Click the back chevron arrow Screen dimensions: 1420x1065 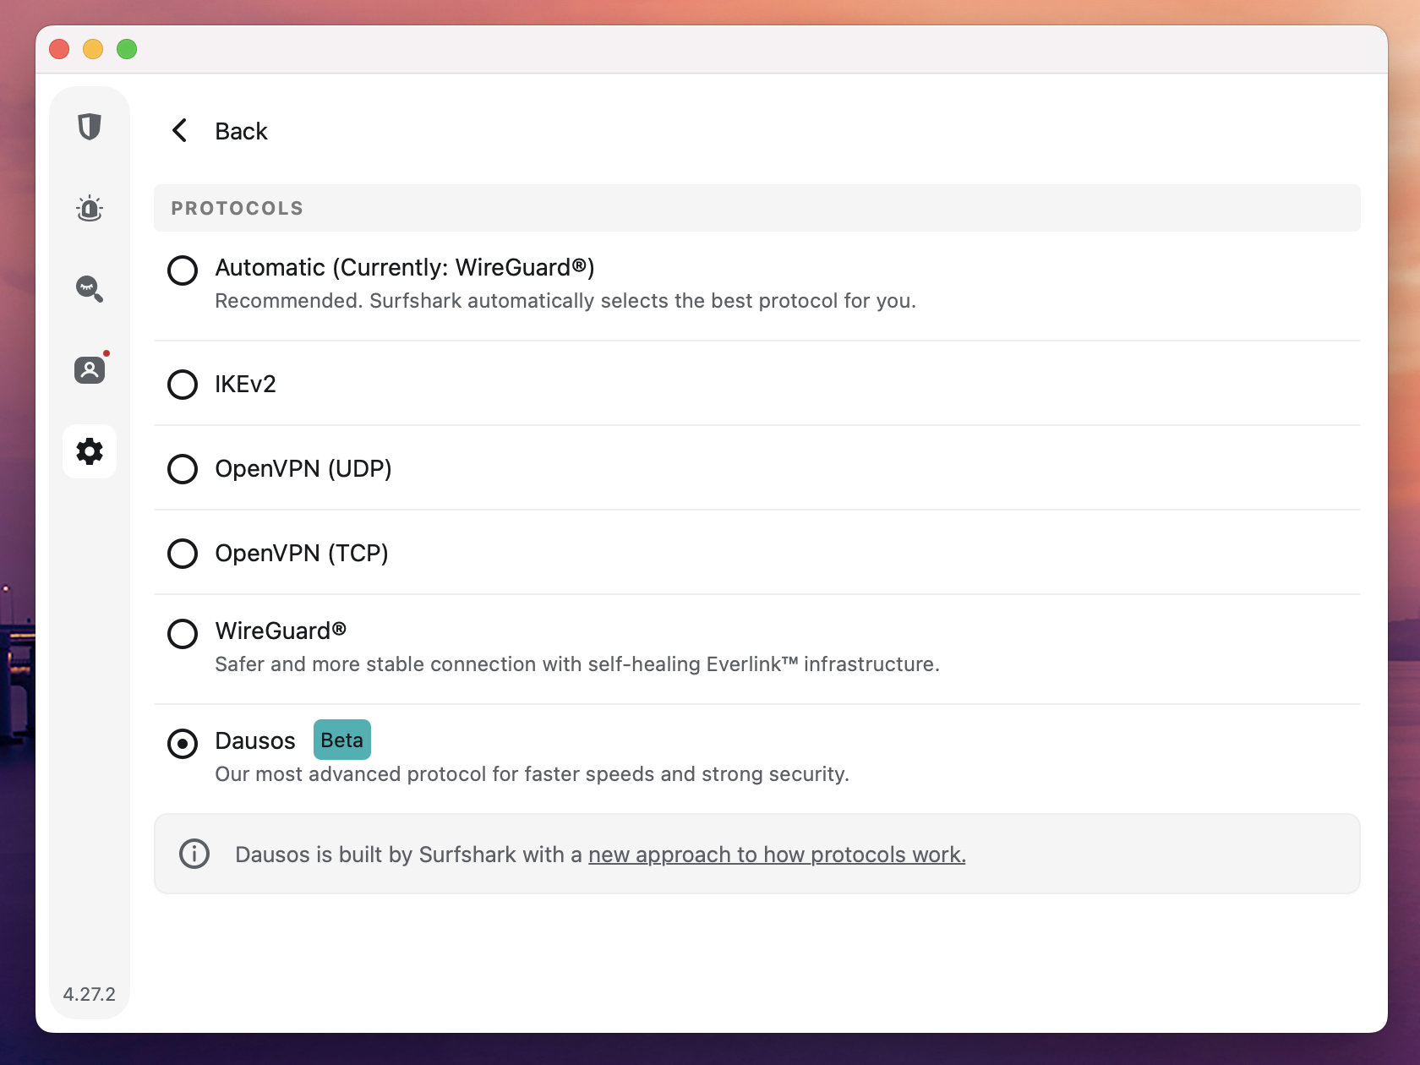coord(179,130)
